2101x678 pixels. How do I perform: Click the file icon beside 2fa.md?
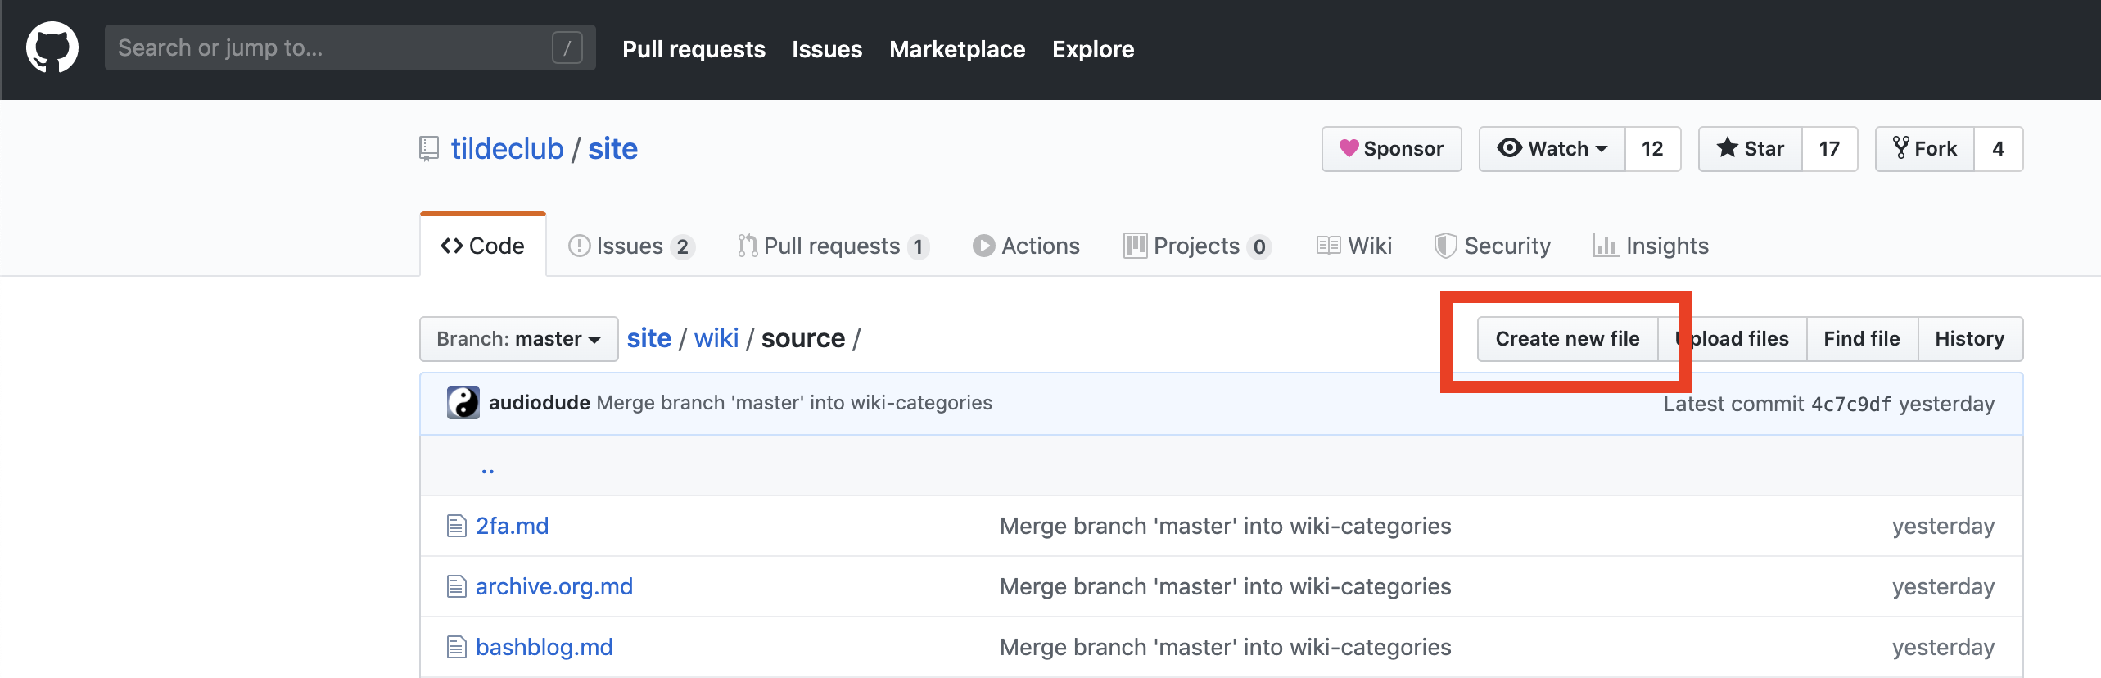click(456, 526)
